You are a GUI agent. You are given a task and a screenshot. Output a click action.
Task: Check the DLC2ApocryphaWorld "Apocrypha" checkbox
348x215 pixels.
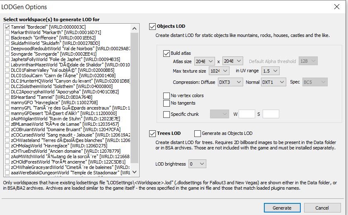(7, 92)
